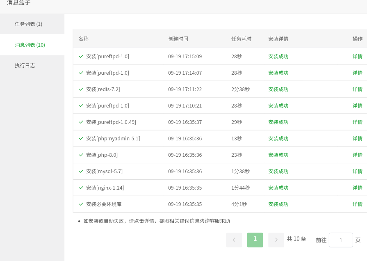This screenshot has height=261, width=367.
Task: View 详情 for the pureftpd-1.0.49 install
Action: tap(358, 122)
